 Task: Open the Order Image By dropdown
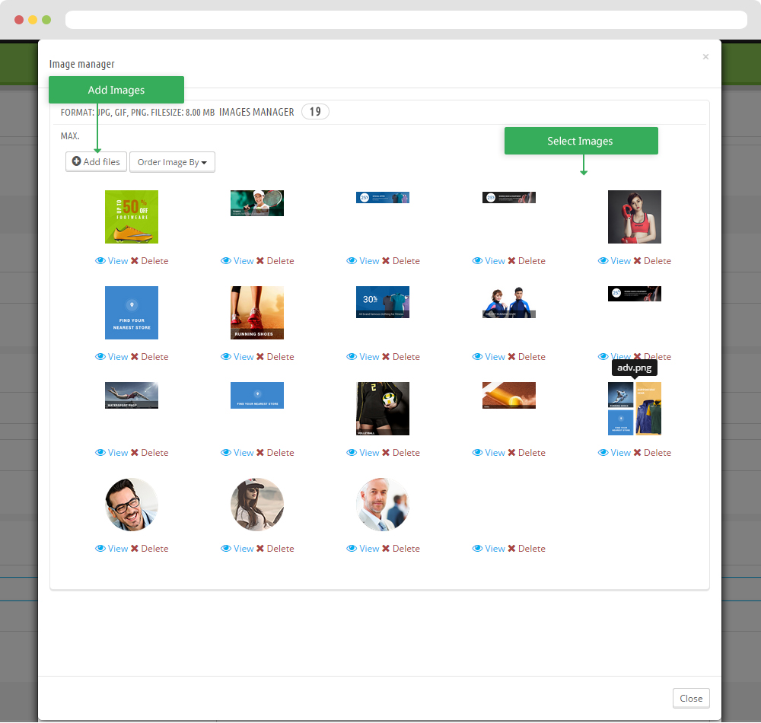coord(172,162)
